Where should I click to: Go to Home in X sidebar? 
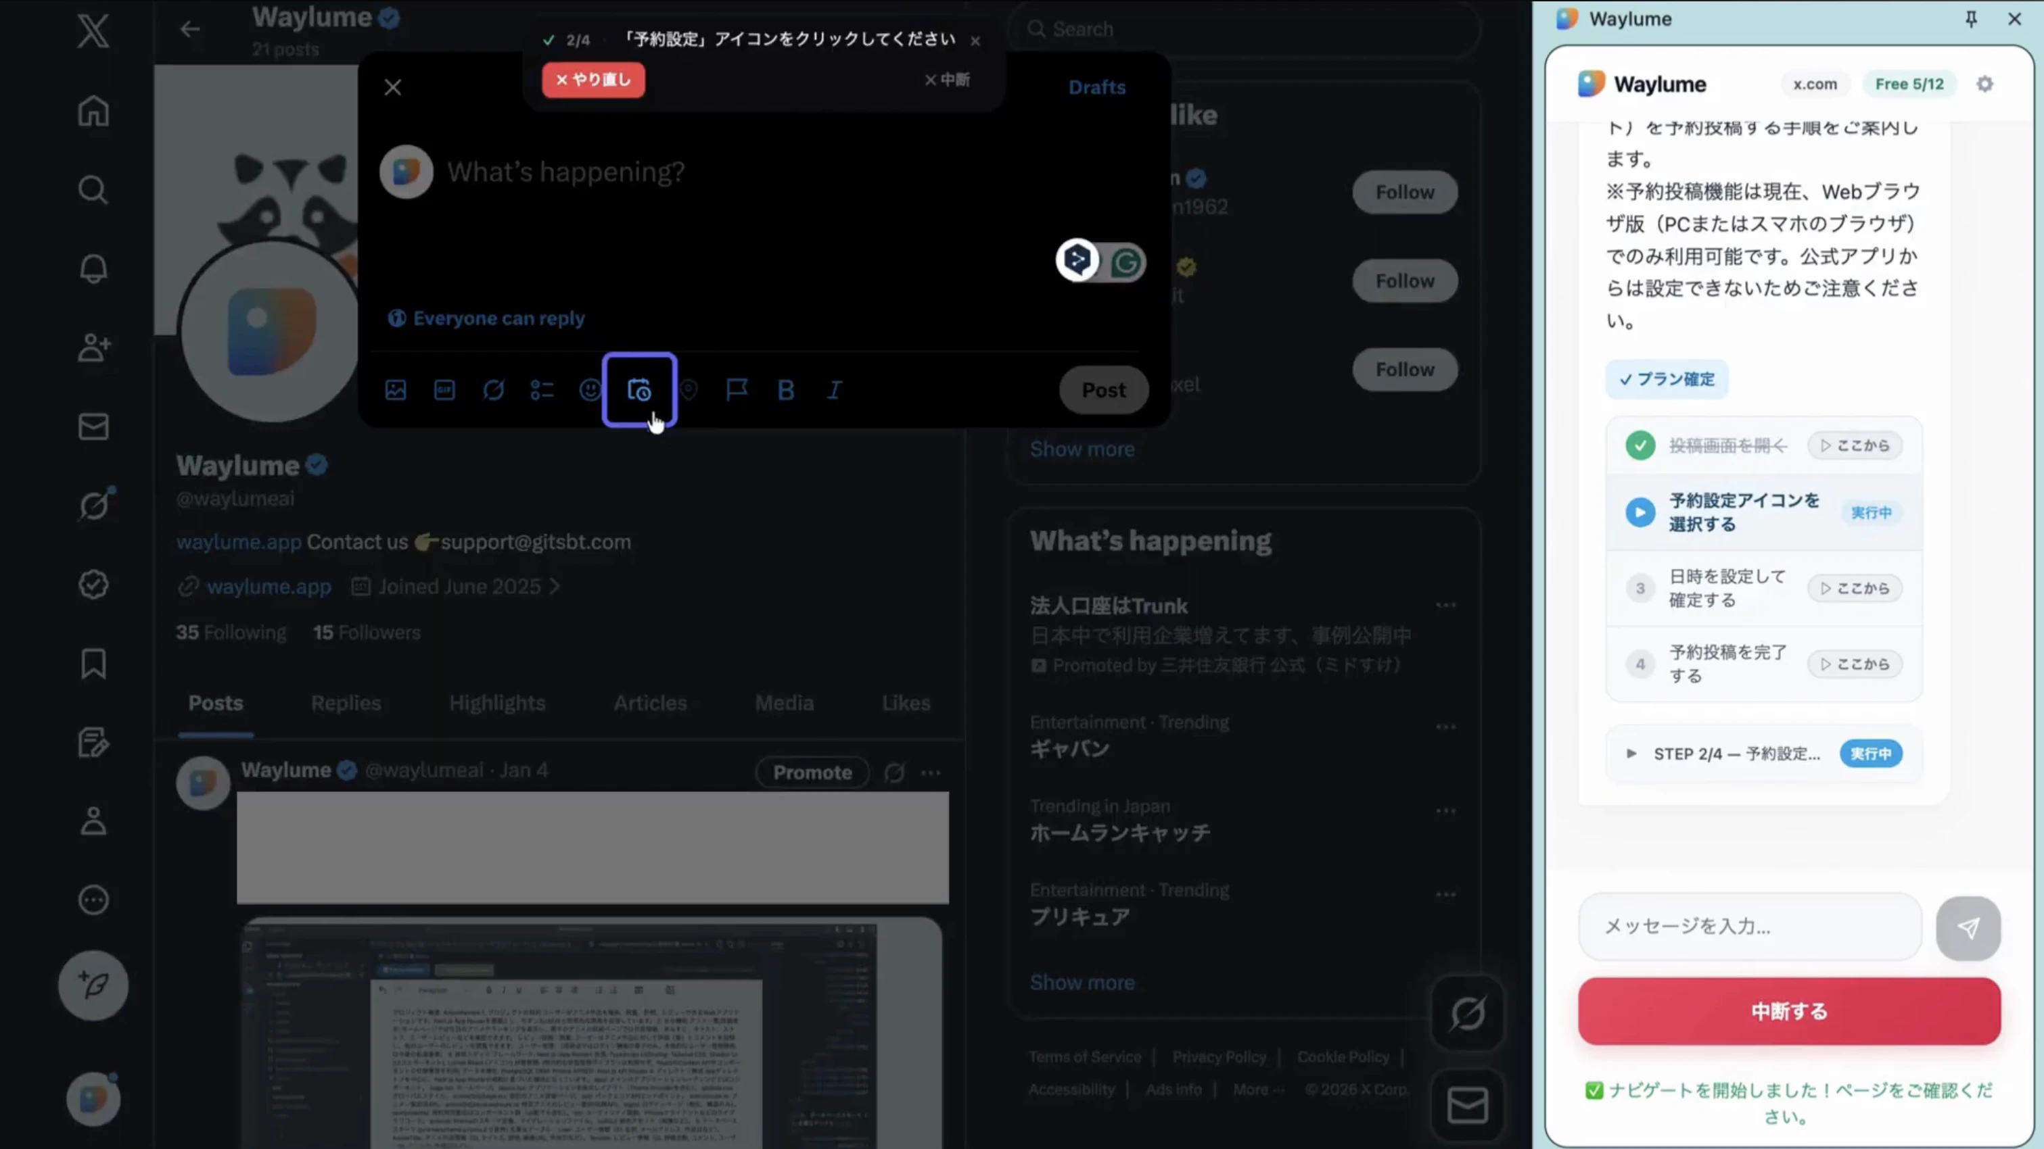click(x=93, y=110)
